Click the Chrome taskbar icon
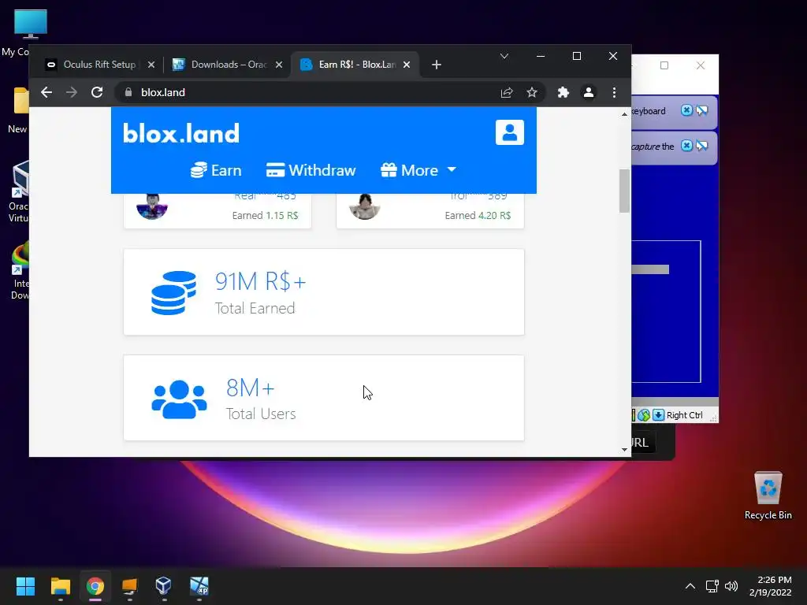This screenshot has width=807, height=605. (x=95, y=586)
